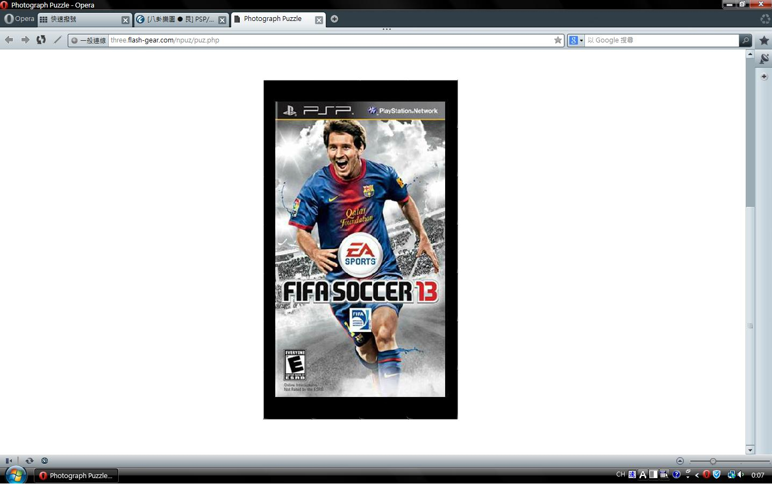Close the 快速撥號 tab
Screen dimensions: 772x484
pyautogui.click(x=125, y=20)
